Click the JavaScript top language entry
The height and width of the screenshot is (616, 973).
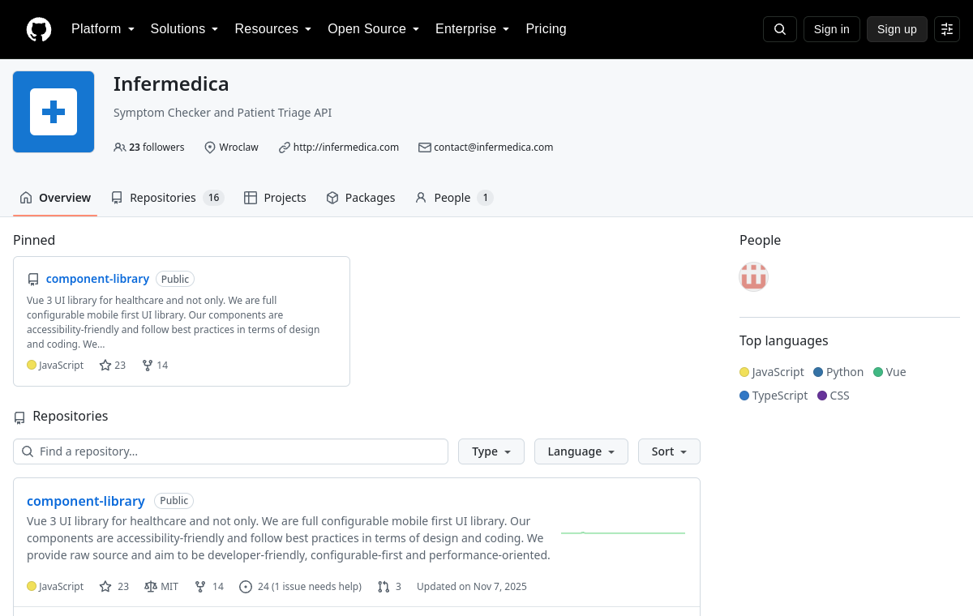click(772, 372)
